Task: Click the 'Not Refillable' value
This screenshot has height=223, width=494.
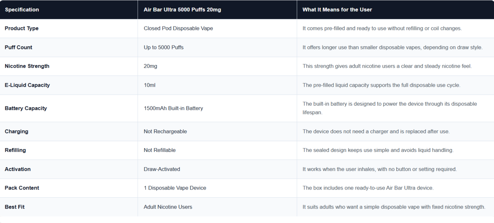Action: coord(160,150)
